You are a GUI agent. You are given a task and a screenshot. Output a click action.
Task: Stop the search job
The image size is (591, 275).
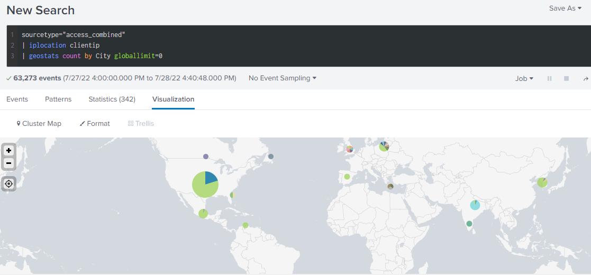tap(566, 78)
